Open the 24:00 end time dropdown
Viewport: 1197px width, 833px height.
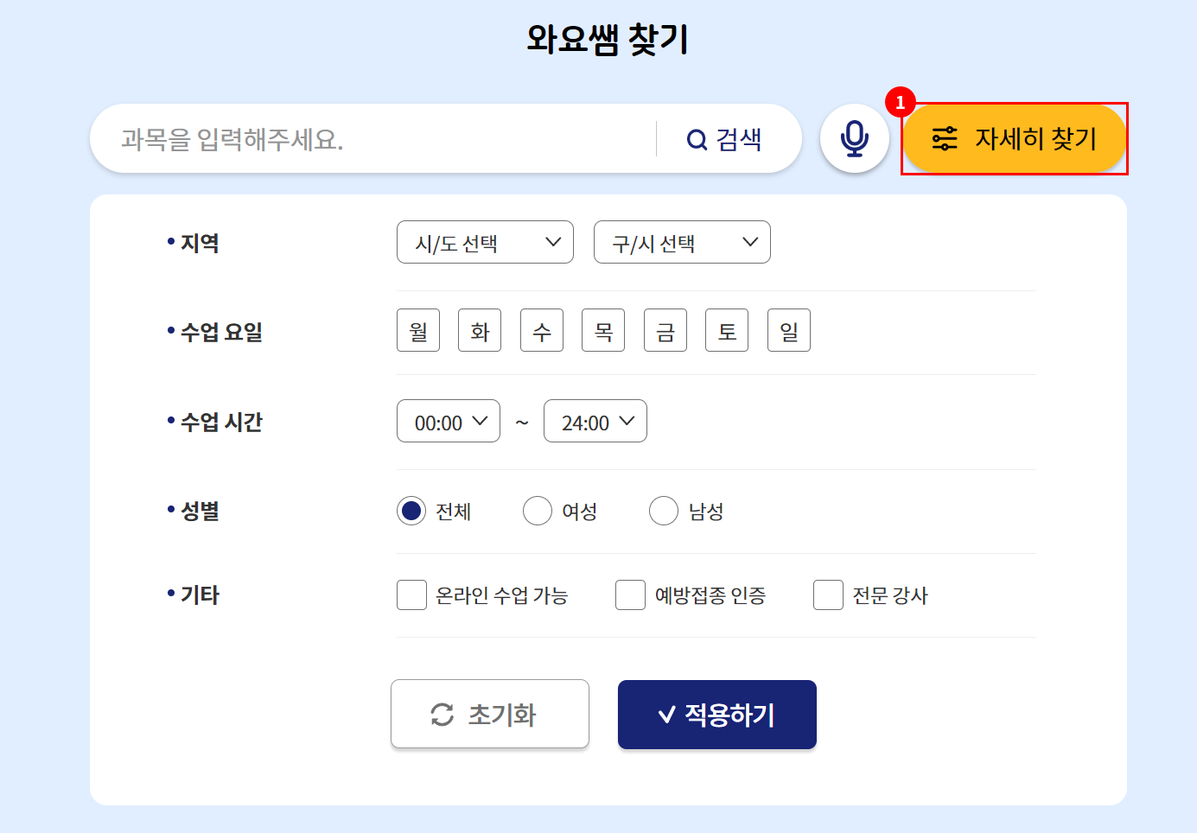click(595, 421)
